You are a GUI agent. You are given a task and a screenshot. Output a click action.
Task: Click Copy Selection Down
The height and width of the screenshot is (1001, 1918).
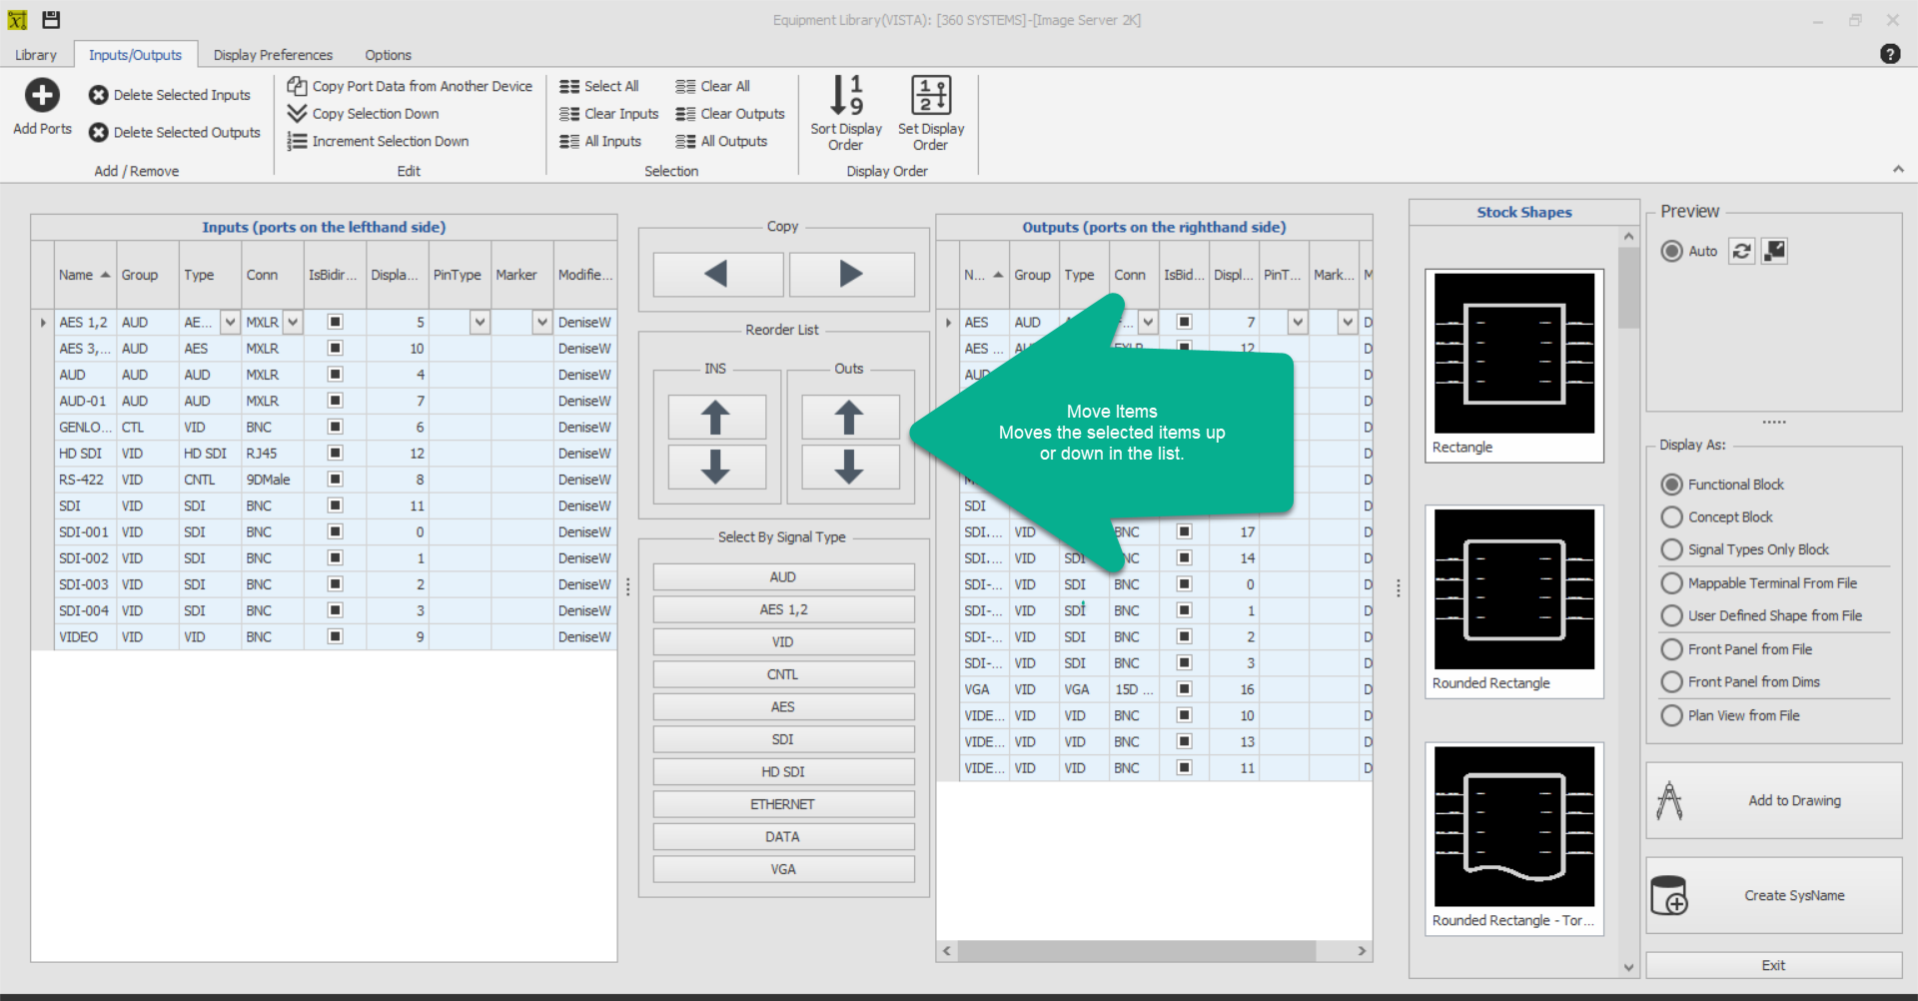coord(364,114)
